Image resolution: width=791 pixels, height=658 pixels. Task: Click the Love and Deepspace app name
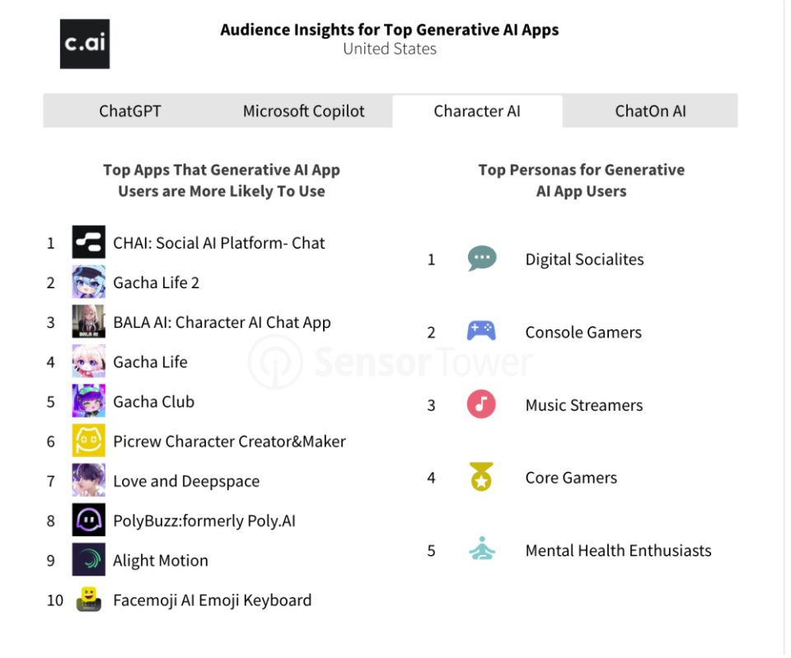[x=186, y=481]
